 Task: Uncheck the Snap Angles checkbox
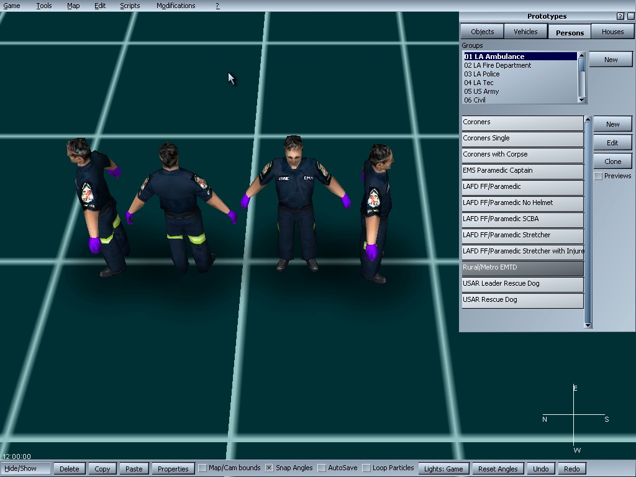click(x=270, y=468)
